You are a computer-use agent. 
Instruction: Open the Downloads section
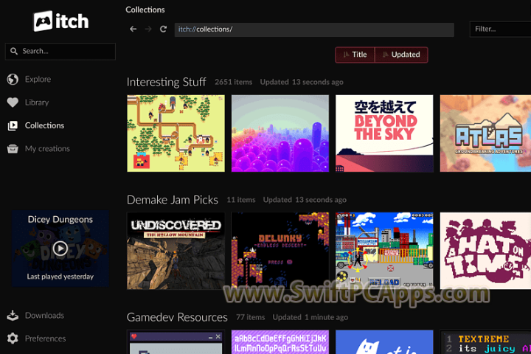[44, 316]
